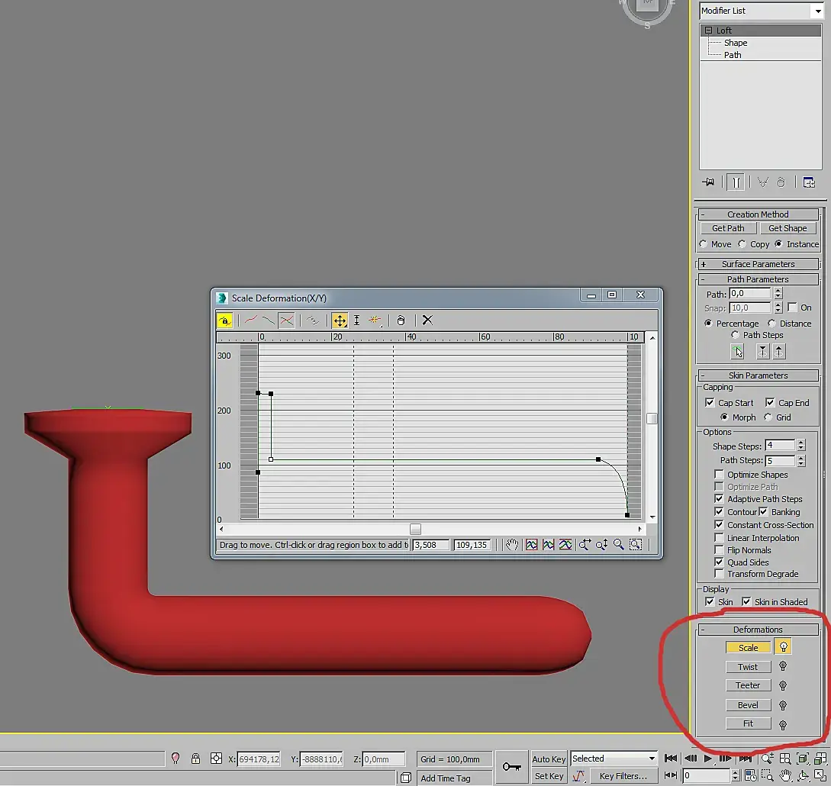Click the deformation graph horizontal scrollbar thumb
This screenshot has height=786, width=831.
(x=415, y=529)
